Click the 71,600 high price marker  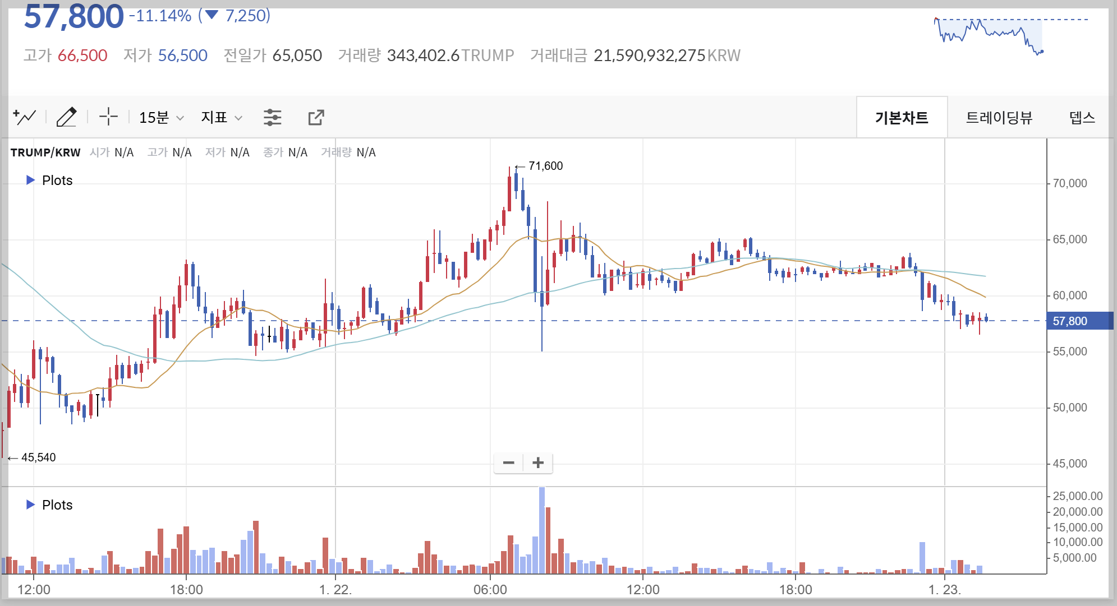545,166
